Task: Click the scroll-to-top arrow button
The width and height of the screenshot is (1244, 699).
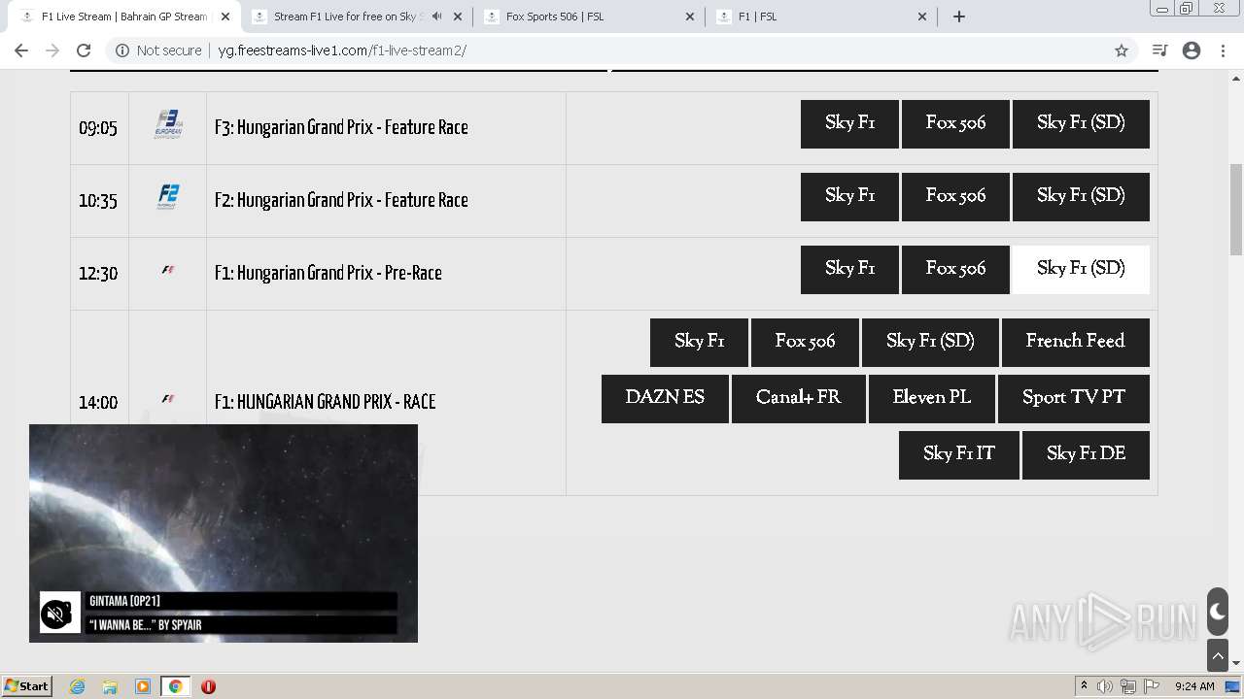Action: (1218, 656)
